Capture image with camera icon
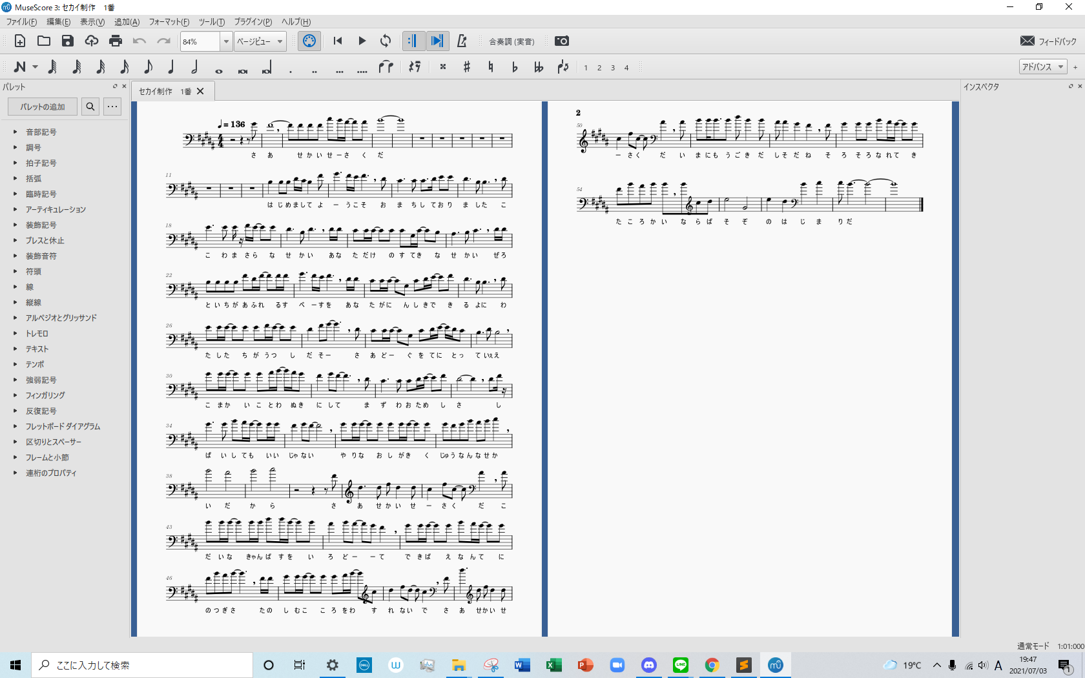Viewport: 1085px width, 678px height. (x=562, y=41)
